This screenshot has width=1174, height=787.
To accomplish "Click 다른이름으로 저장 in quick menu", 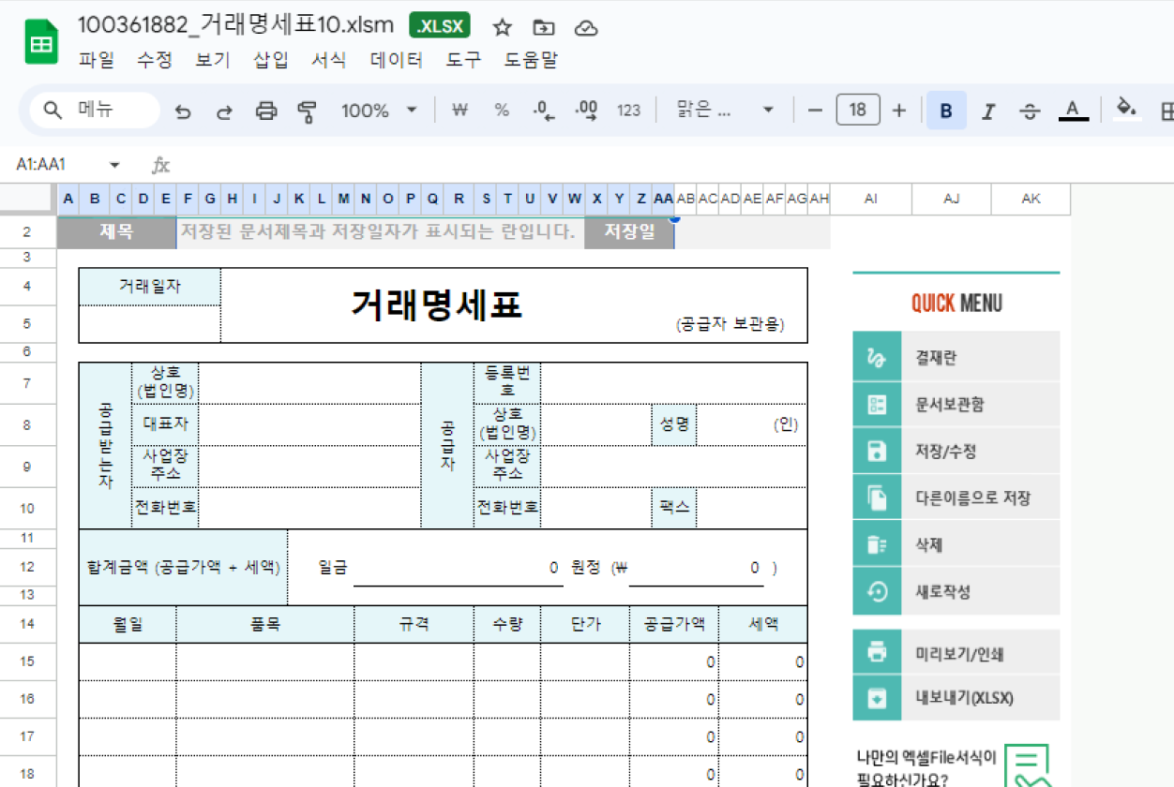I will pos(956,498).
